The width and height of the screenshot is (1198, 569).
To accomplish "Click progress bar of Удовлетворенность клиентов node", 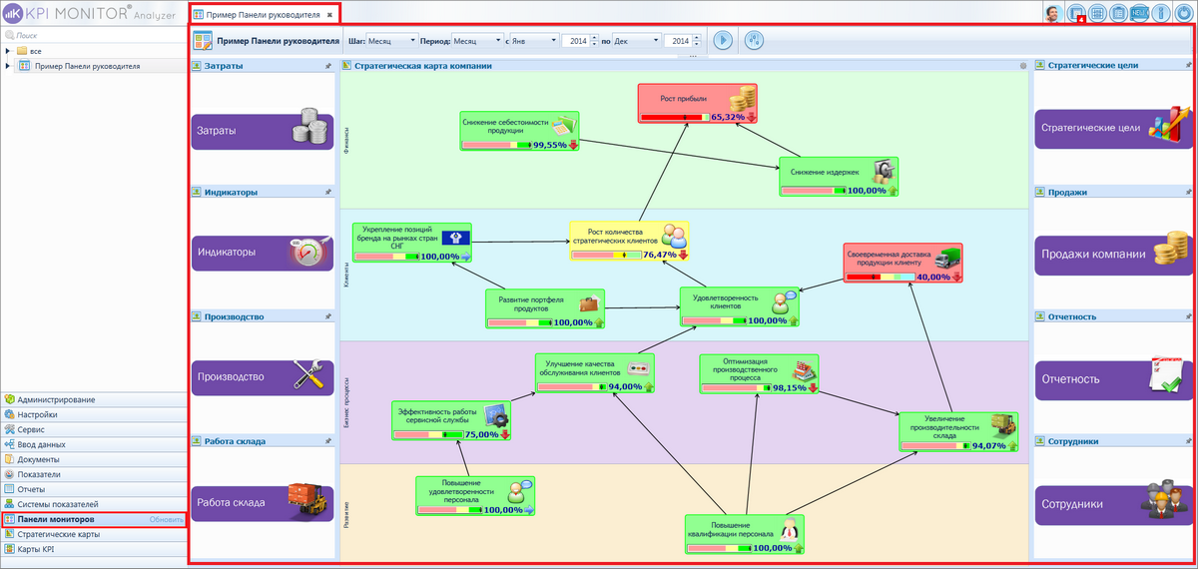I will click(x=715, y=320).
